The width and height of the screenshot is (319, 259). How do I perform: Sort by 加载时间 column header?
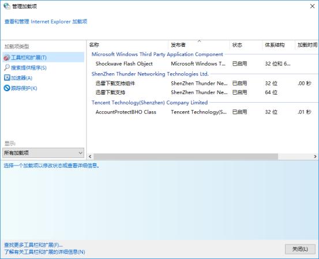pos(307,45)
